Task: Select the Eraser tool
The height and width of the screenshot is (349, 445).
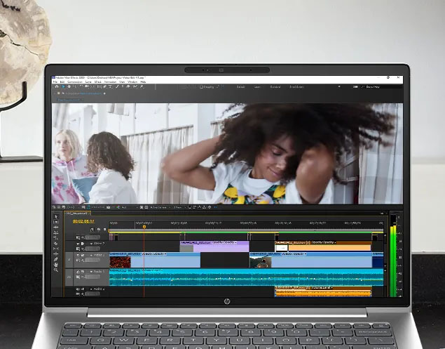Action: coord(128,87)
